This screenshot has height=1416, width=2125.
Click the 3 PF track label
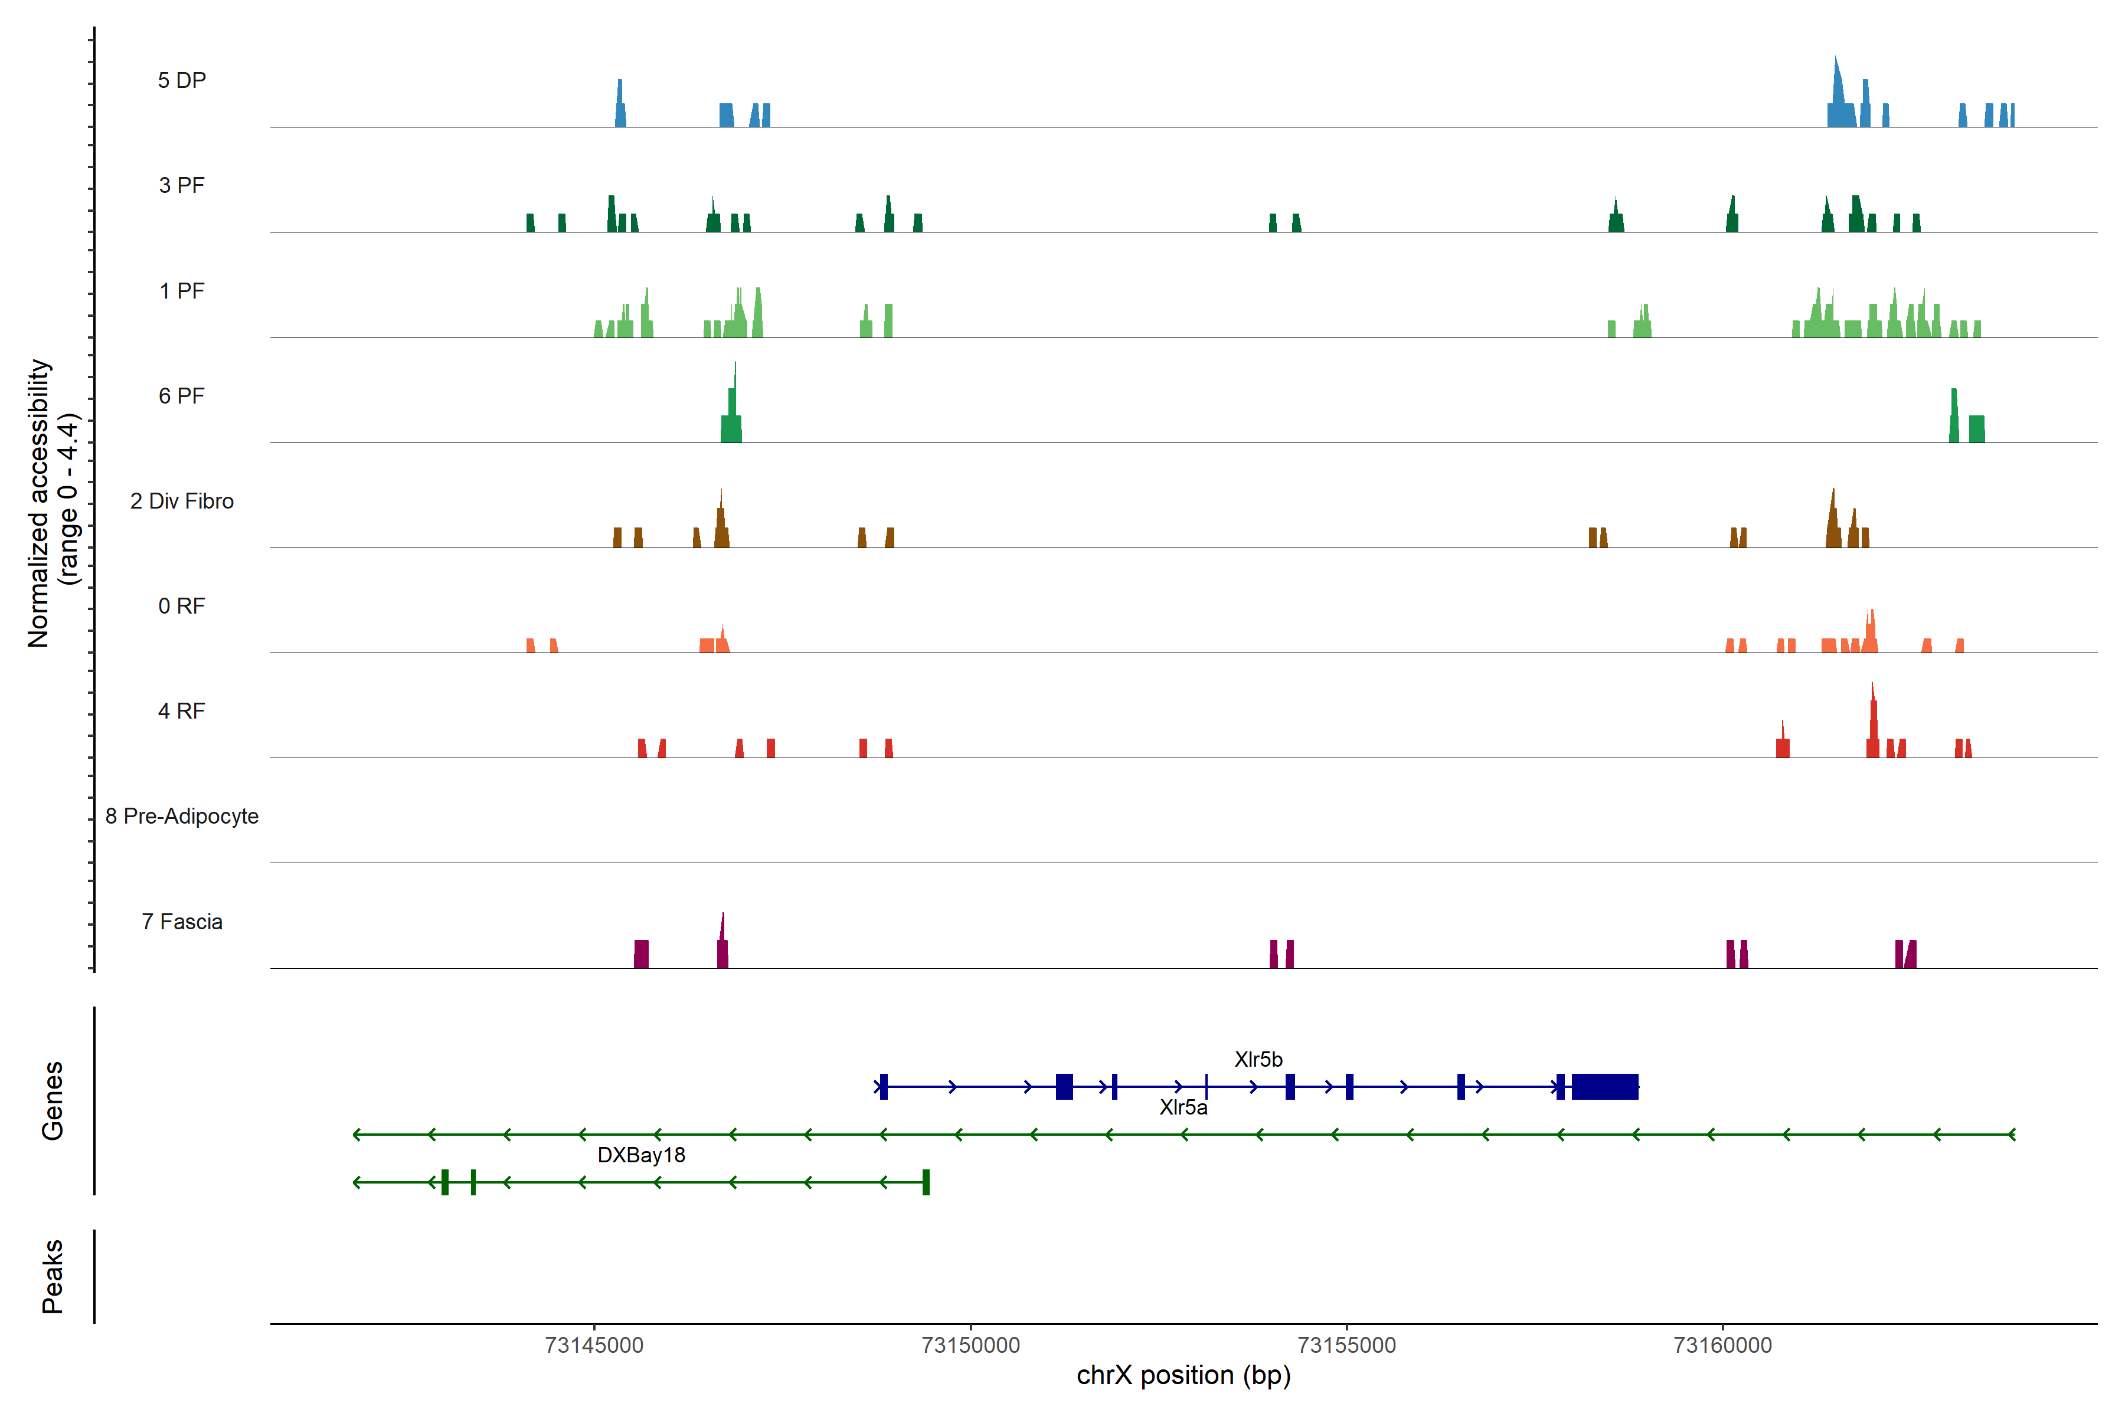coord(182,185)
